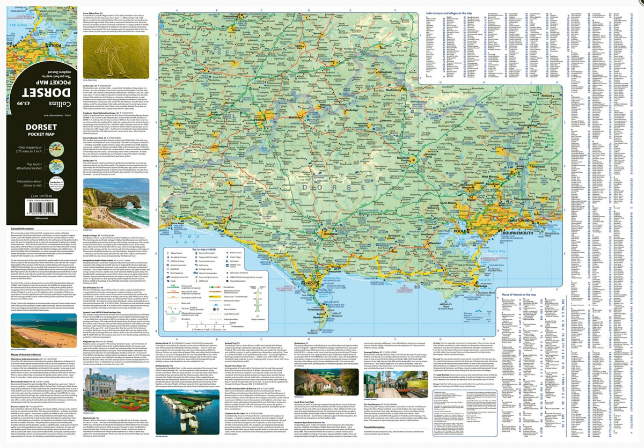Image resolution: width=644 pixels, height=448 pixels.
Task: Select the Outlet village key symbol
Action: (228, 257)
